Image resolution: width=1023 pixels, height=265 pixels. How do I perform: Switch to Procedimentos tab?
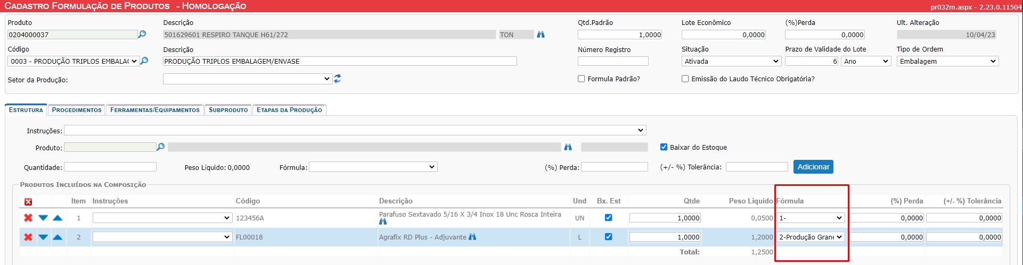pos(77,110)
